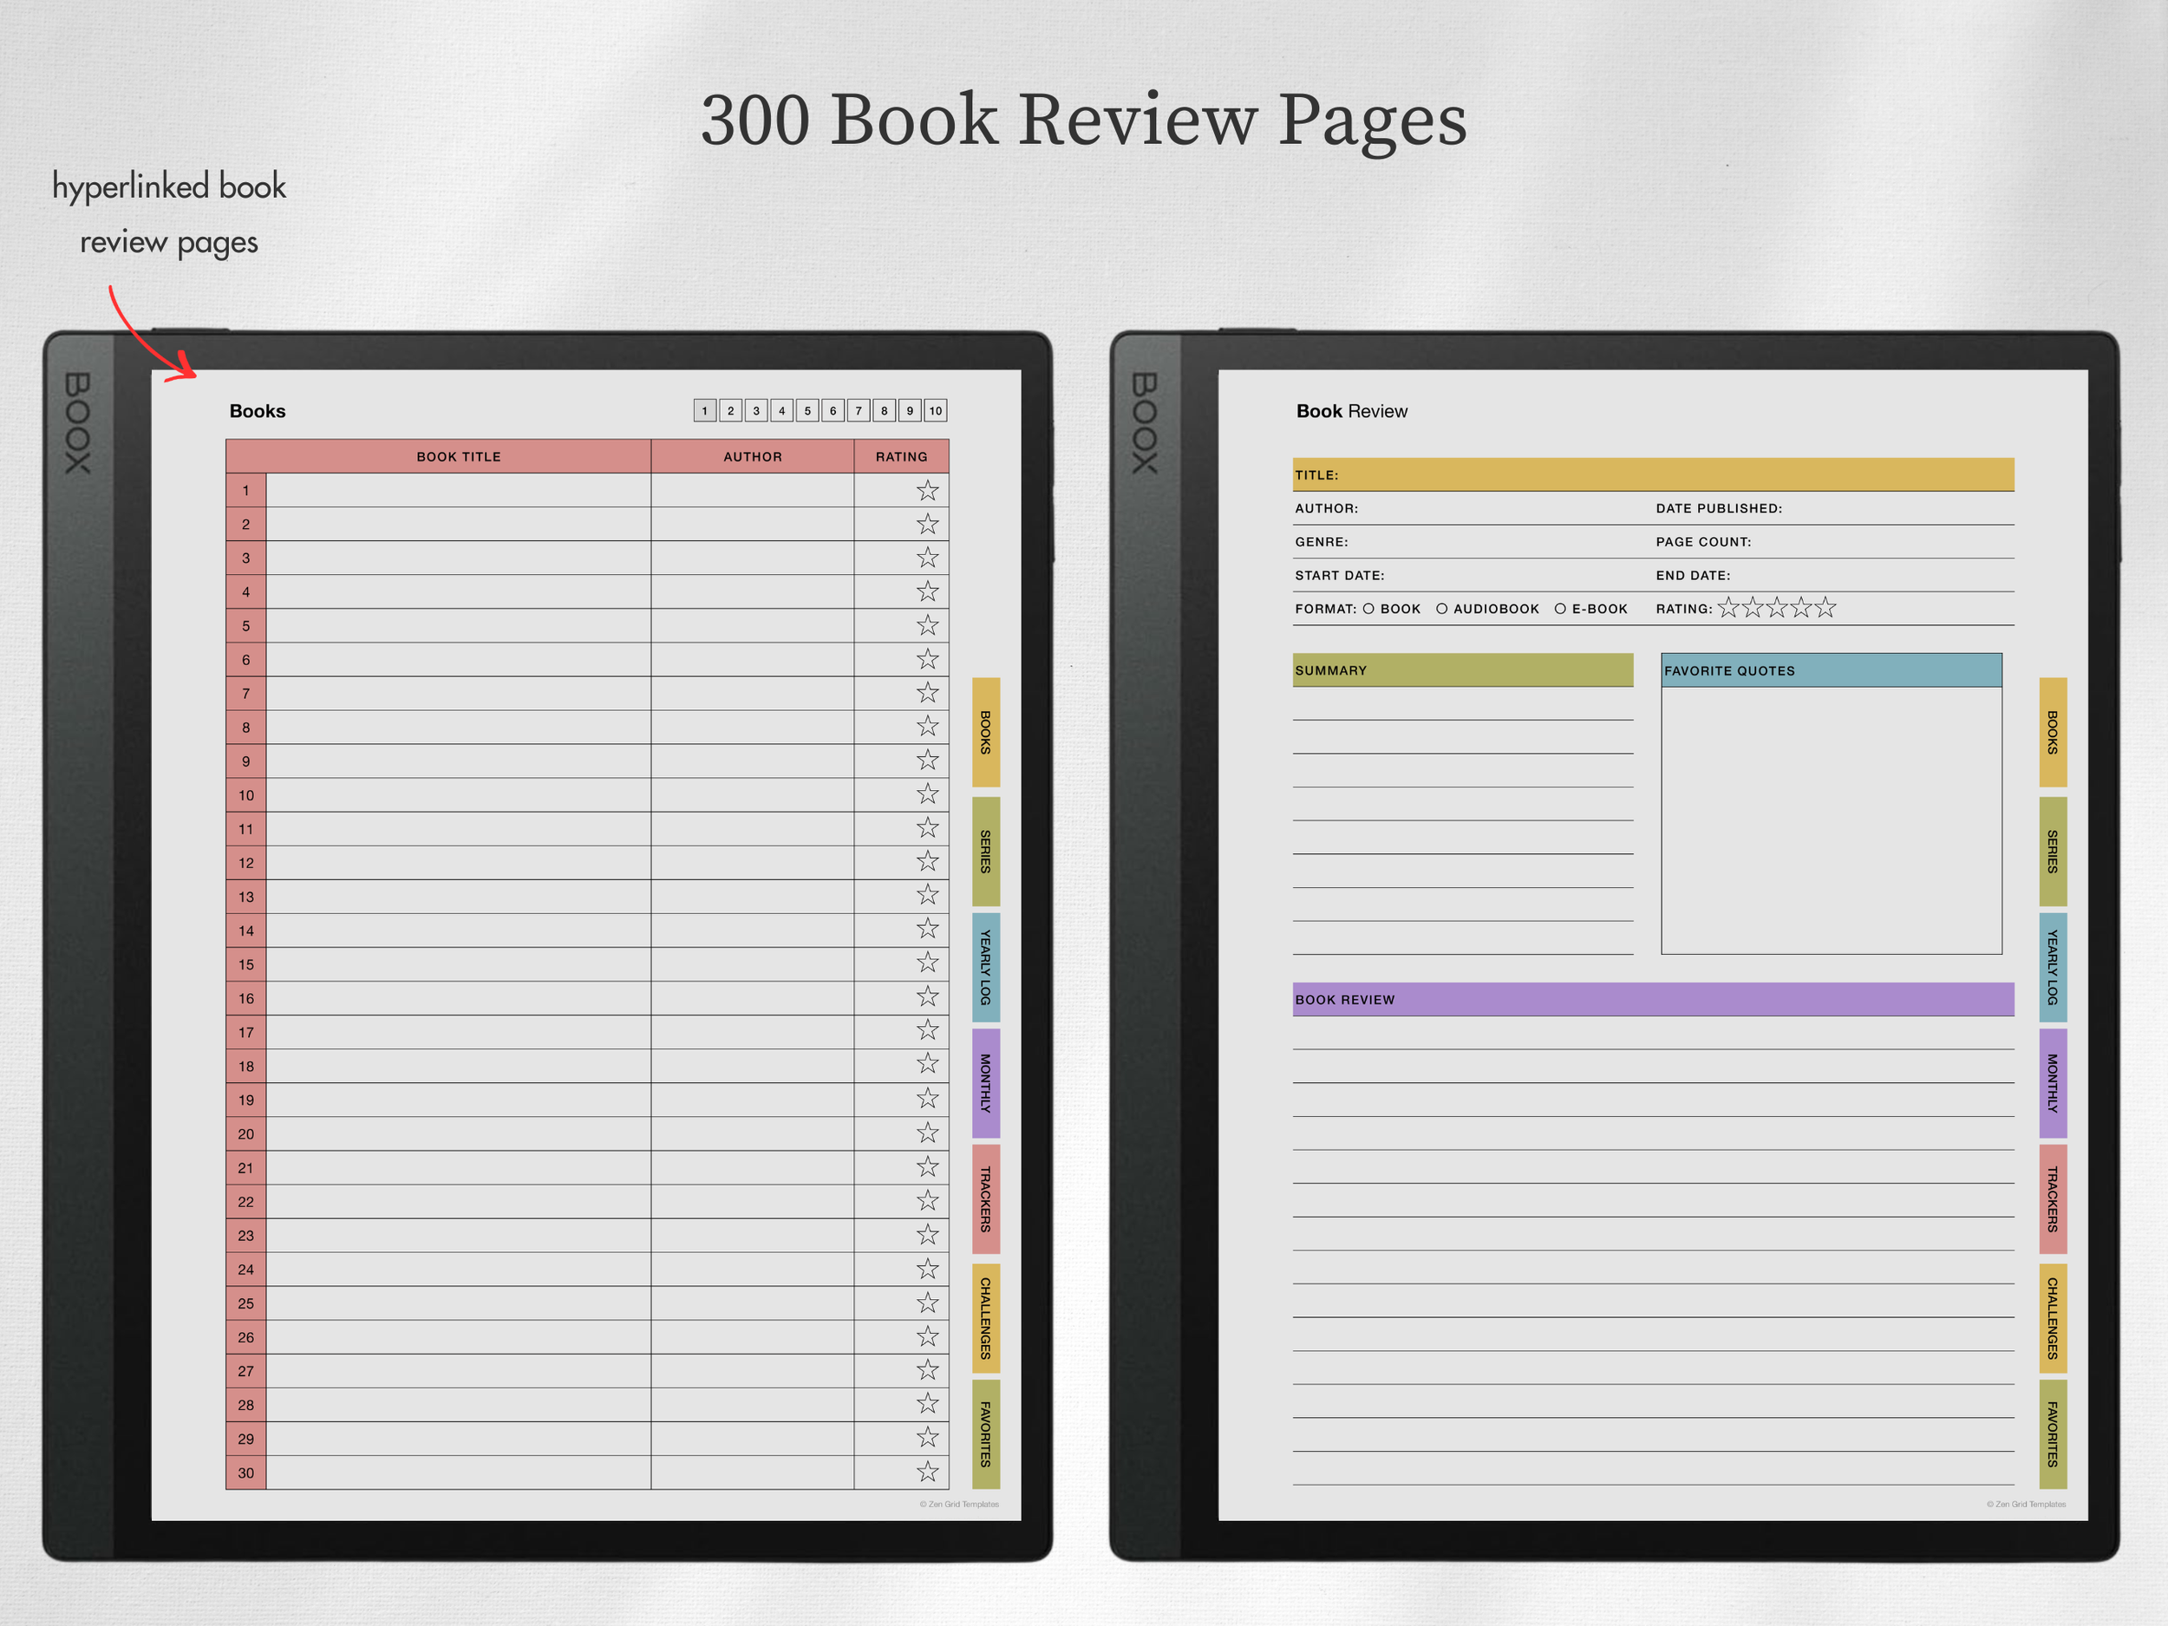The width and height of the screenshot is (2168, 1626).
Task: Tap the third star in Book Review rating
Action: tap(1777, 608)
